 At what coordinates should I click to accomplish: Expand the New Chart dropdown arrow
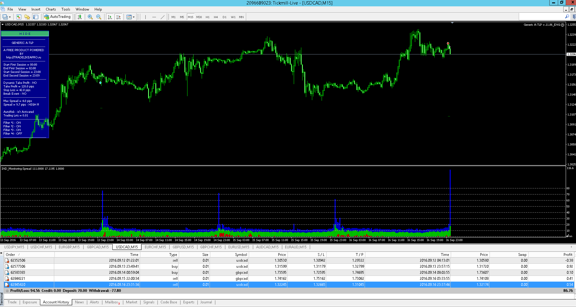pyautogui.click(x=10, y=17)
